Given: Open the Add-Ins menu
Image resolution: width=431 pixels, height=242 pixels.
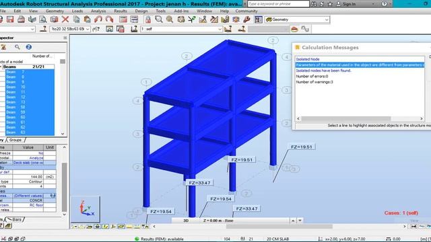Looking at the screenshot, I should pyautogui.click(x=181, y=11).
